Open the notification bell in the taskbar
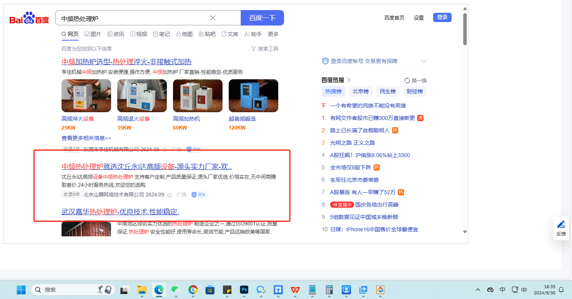This screenshot has width=572, height=299. click(561, 290)
